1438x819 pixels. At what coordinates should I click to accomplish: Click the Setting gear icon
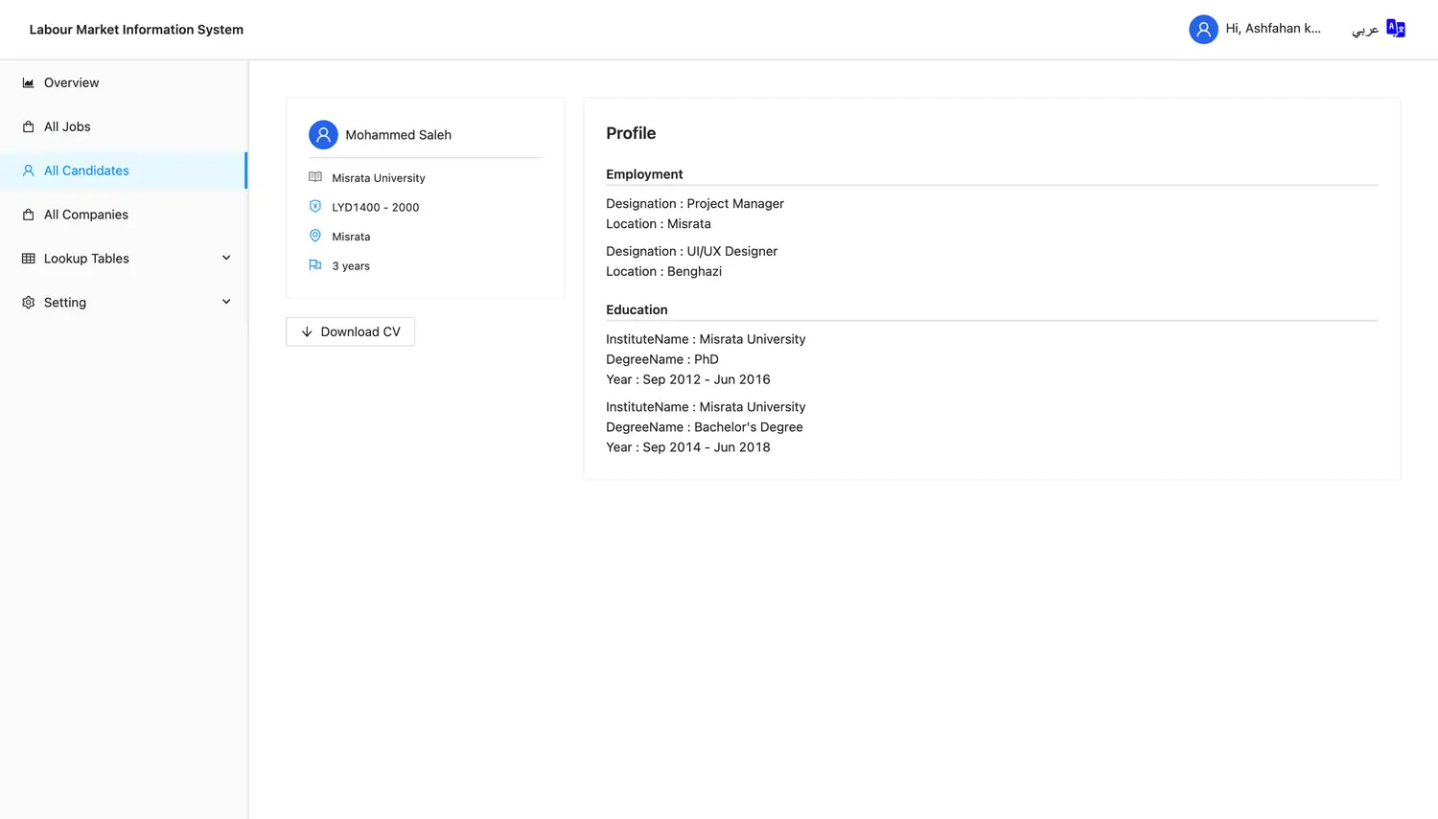click(x=28, y=303)
